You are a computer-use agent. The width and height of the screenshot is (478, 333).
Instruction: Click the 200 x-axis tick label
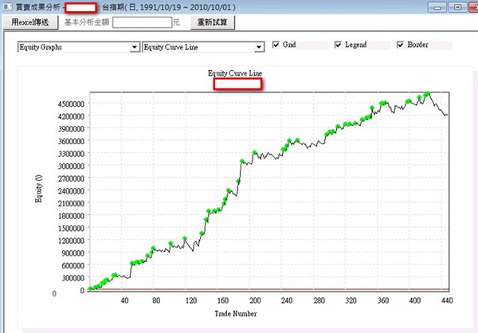255,300
